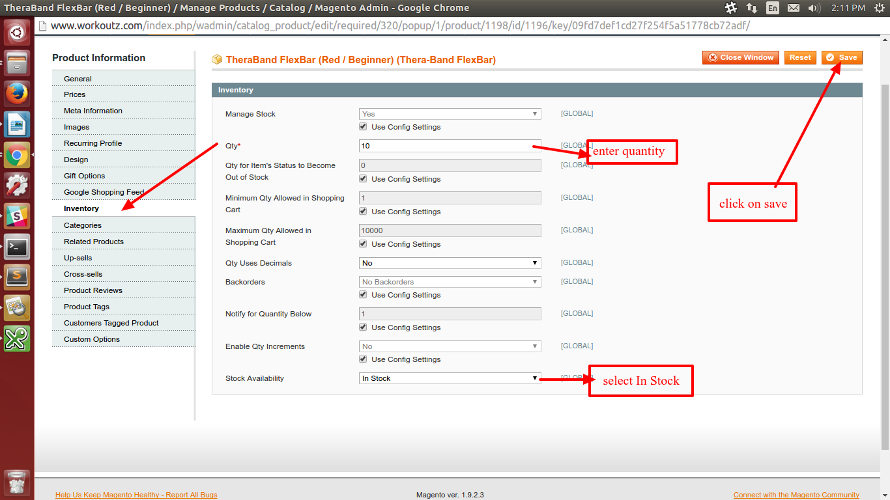Viewport: 890px width, 500px height.
Task: Click the orange Save button
Action: pyautogui.click(x=842, y=57)
